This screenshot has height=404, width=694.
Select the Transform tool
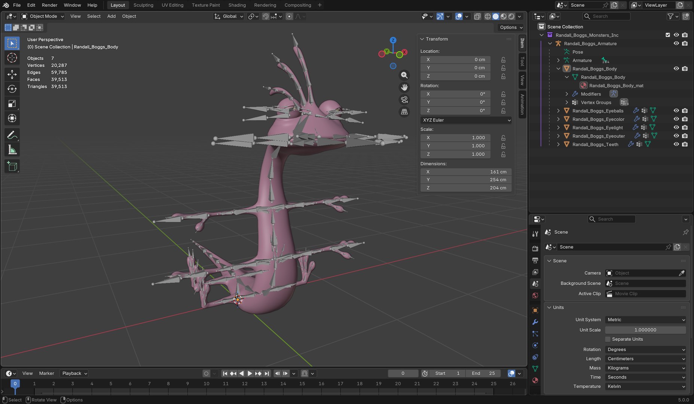tap(12, 118)
